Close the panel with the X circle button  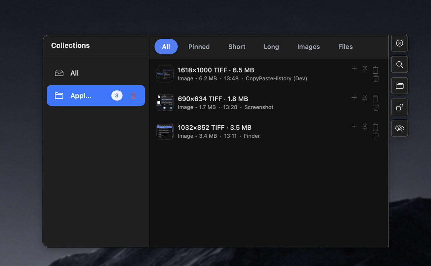pos(400,43)
